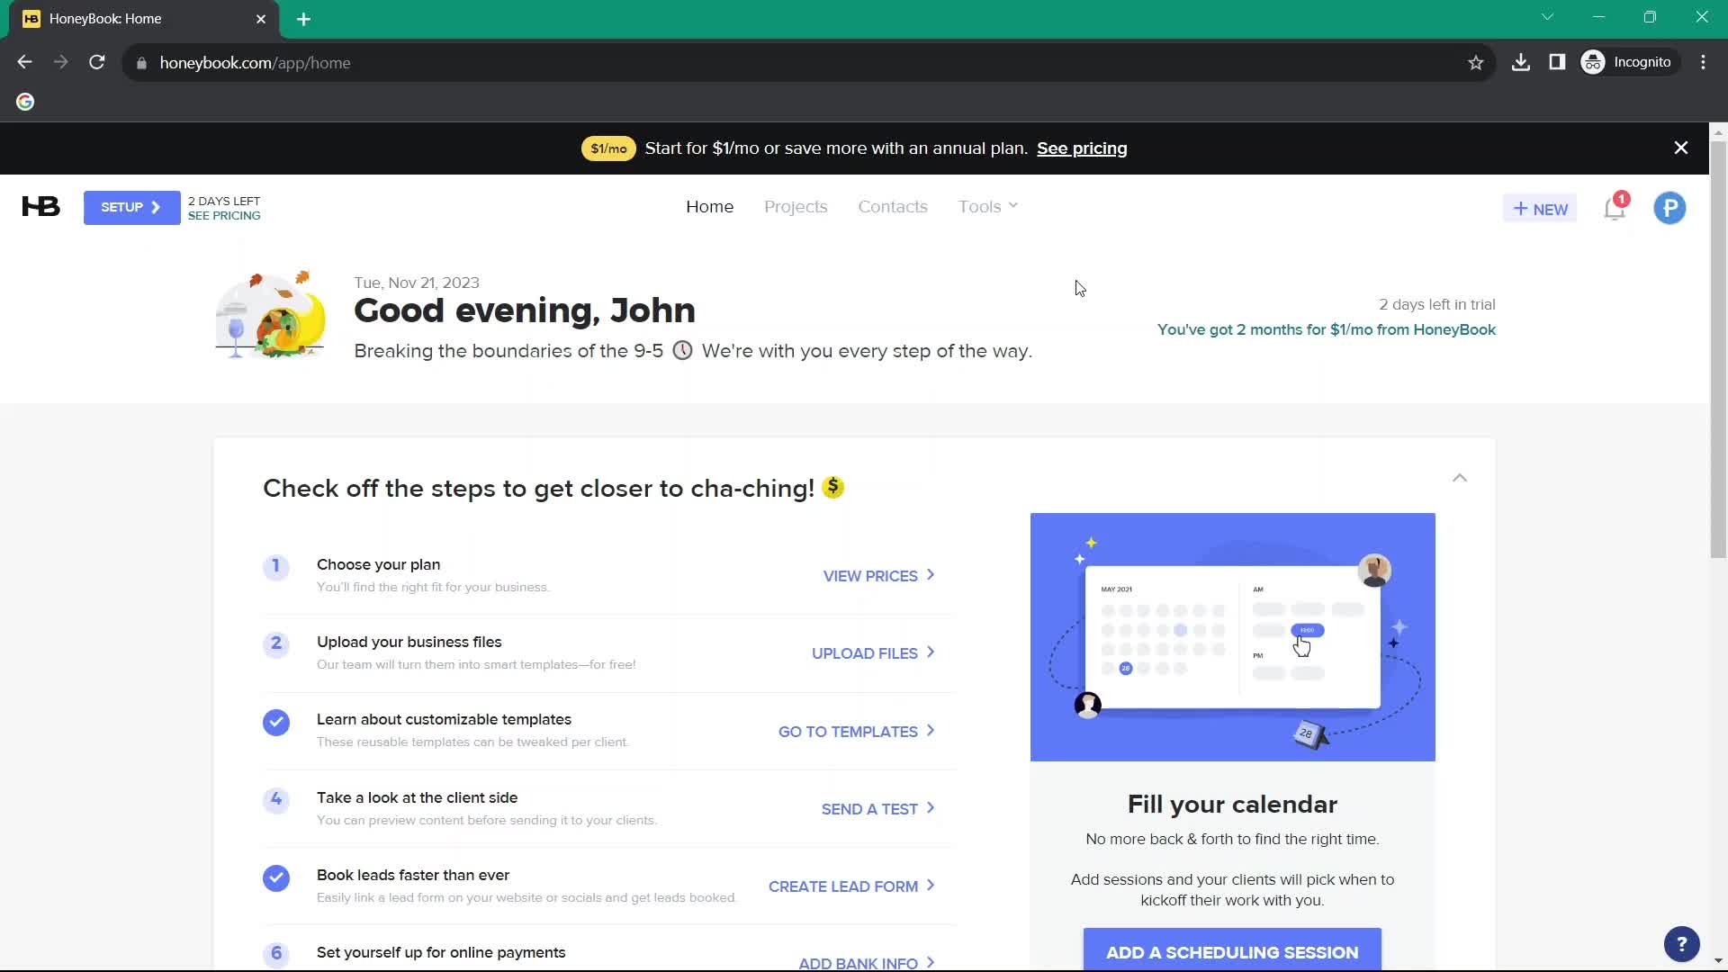
Task: View site information lock icon
Action: [x=141, y=63]
